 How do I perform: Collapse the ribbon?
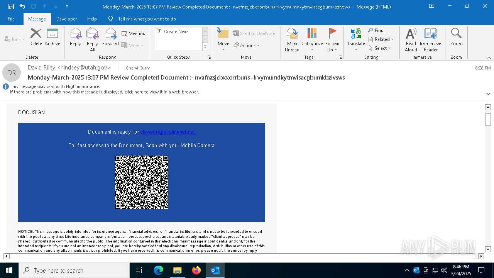click(489, 58)
